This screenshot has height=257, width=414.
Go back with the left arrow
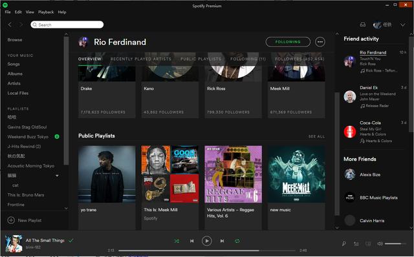(10, 25)
